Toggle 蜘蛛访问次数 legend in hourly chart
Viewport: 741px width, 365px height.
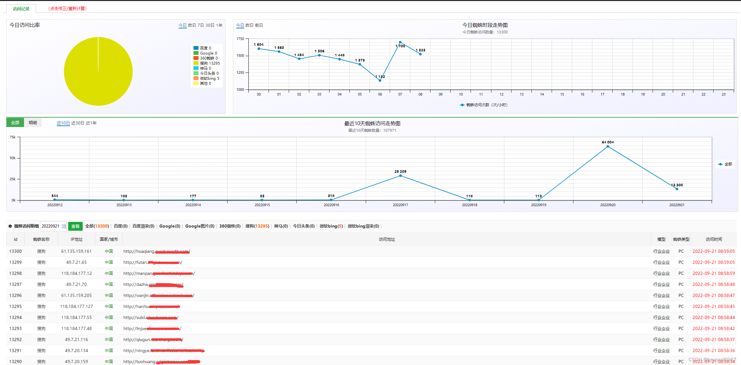483,105
